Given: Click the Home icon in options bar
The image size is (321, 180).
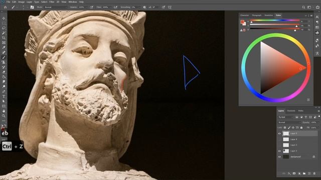Looking at the screenshot, I should [x=6, y=7].
